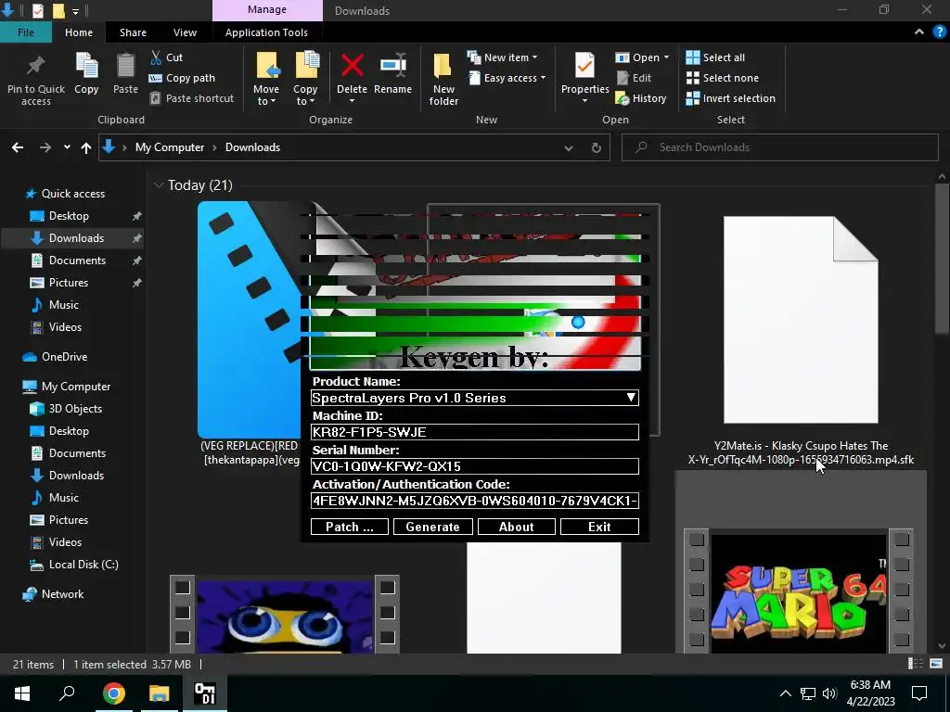Viewport: 950px width, 712px height.
Task: Click the Search Downloads field
Action: (x=779, y=147)
